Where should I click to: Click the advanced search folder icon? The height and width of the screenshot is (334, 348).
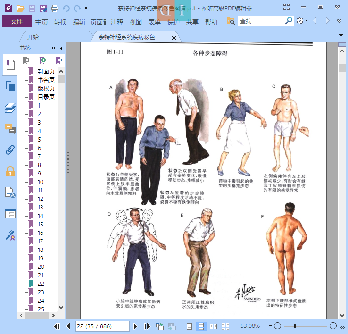[x=231, y=21]
